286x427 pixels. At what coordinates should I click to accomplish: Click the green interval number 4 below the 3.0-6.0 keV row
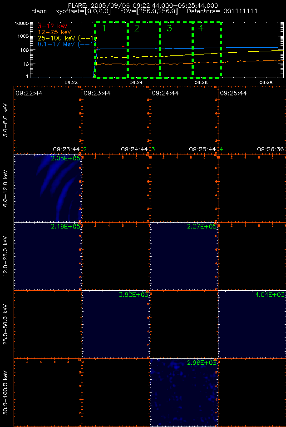(222, 149)
